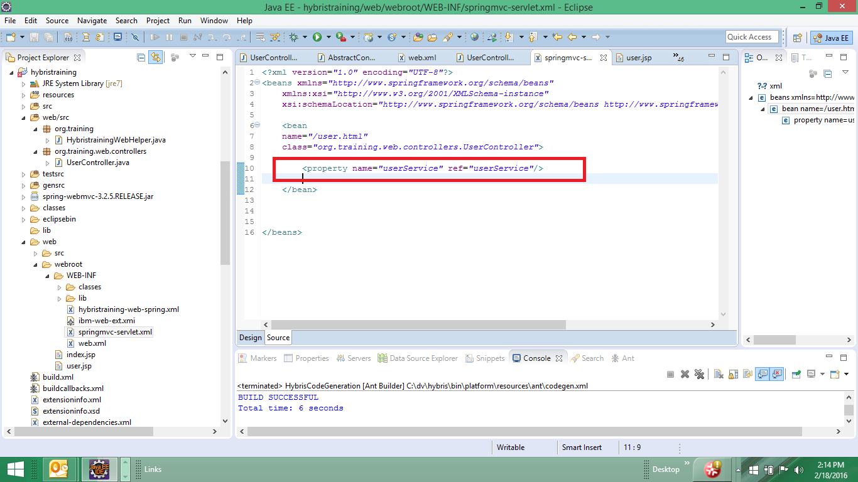The height and width of the screenshot is (482, 858).
Task: Open the Run configurations dropdown arrow
Action: (x=329, y=36)
